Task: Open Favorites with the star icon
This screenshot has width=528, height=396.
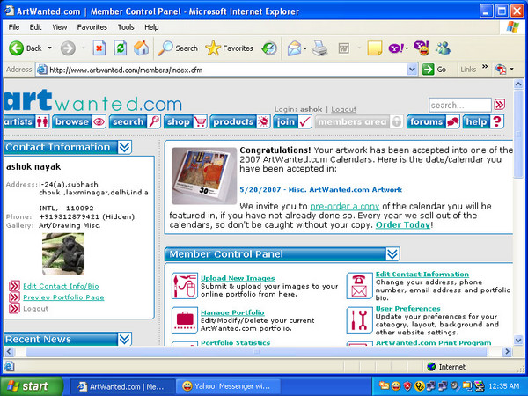Action: pyautogui.click(x=229, y=48)
